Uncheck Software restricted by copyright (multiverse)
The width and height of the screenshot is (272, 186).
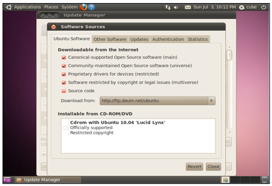64,83
